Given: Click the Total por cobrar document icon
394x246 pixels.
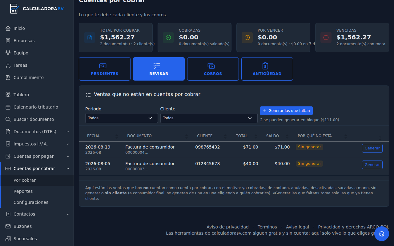Looking at the screenshot, I should (90, 38).
